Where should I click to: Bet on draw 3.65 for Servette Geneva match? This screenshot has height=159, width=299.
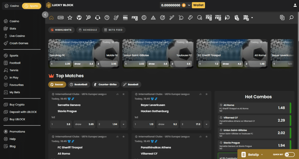84,124
